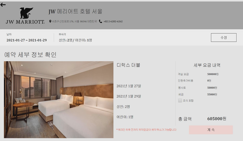Click the location pin icon
Screen dimensions: 243x141
[x=50, y=21]
